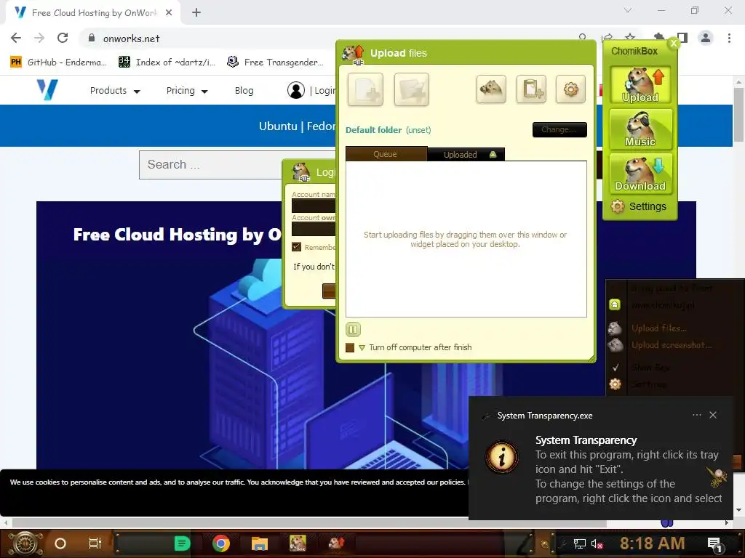The image size is (745, 558).
Task: Open the Index of ~dartz bookmark
Action: (167, 62)
